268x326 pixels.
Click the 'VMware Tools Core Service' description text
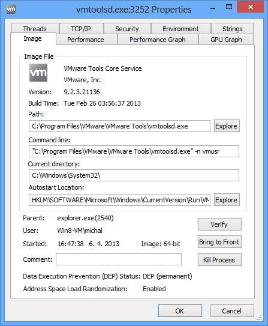click(x=103, y=68)
